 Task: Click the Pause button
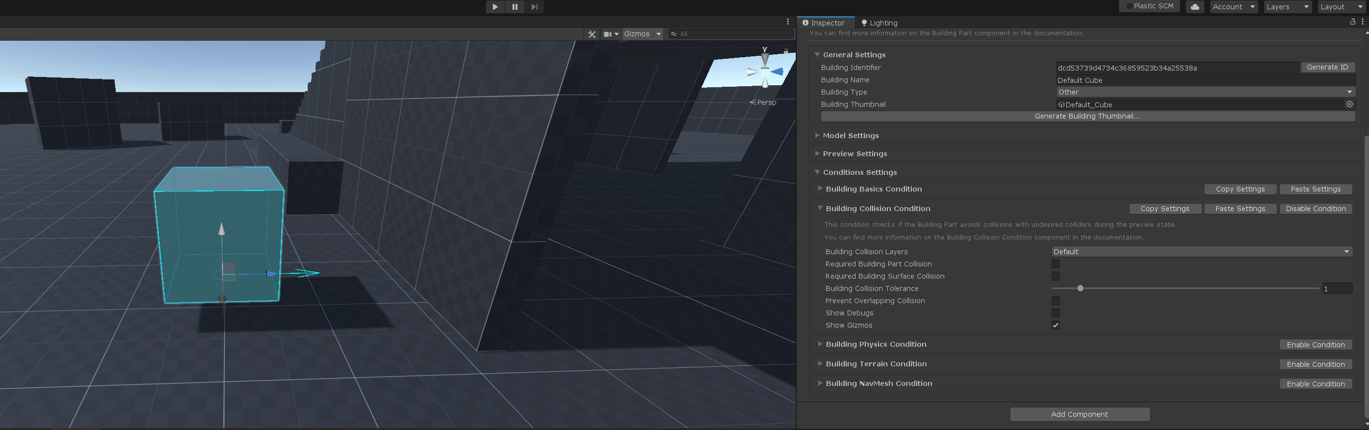coord(514,7)
